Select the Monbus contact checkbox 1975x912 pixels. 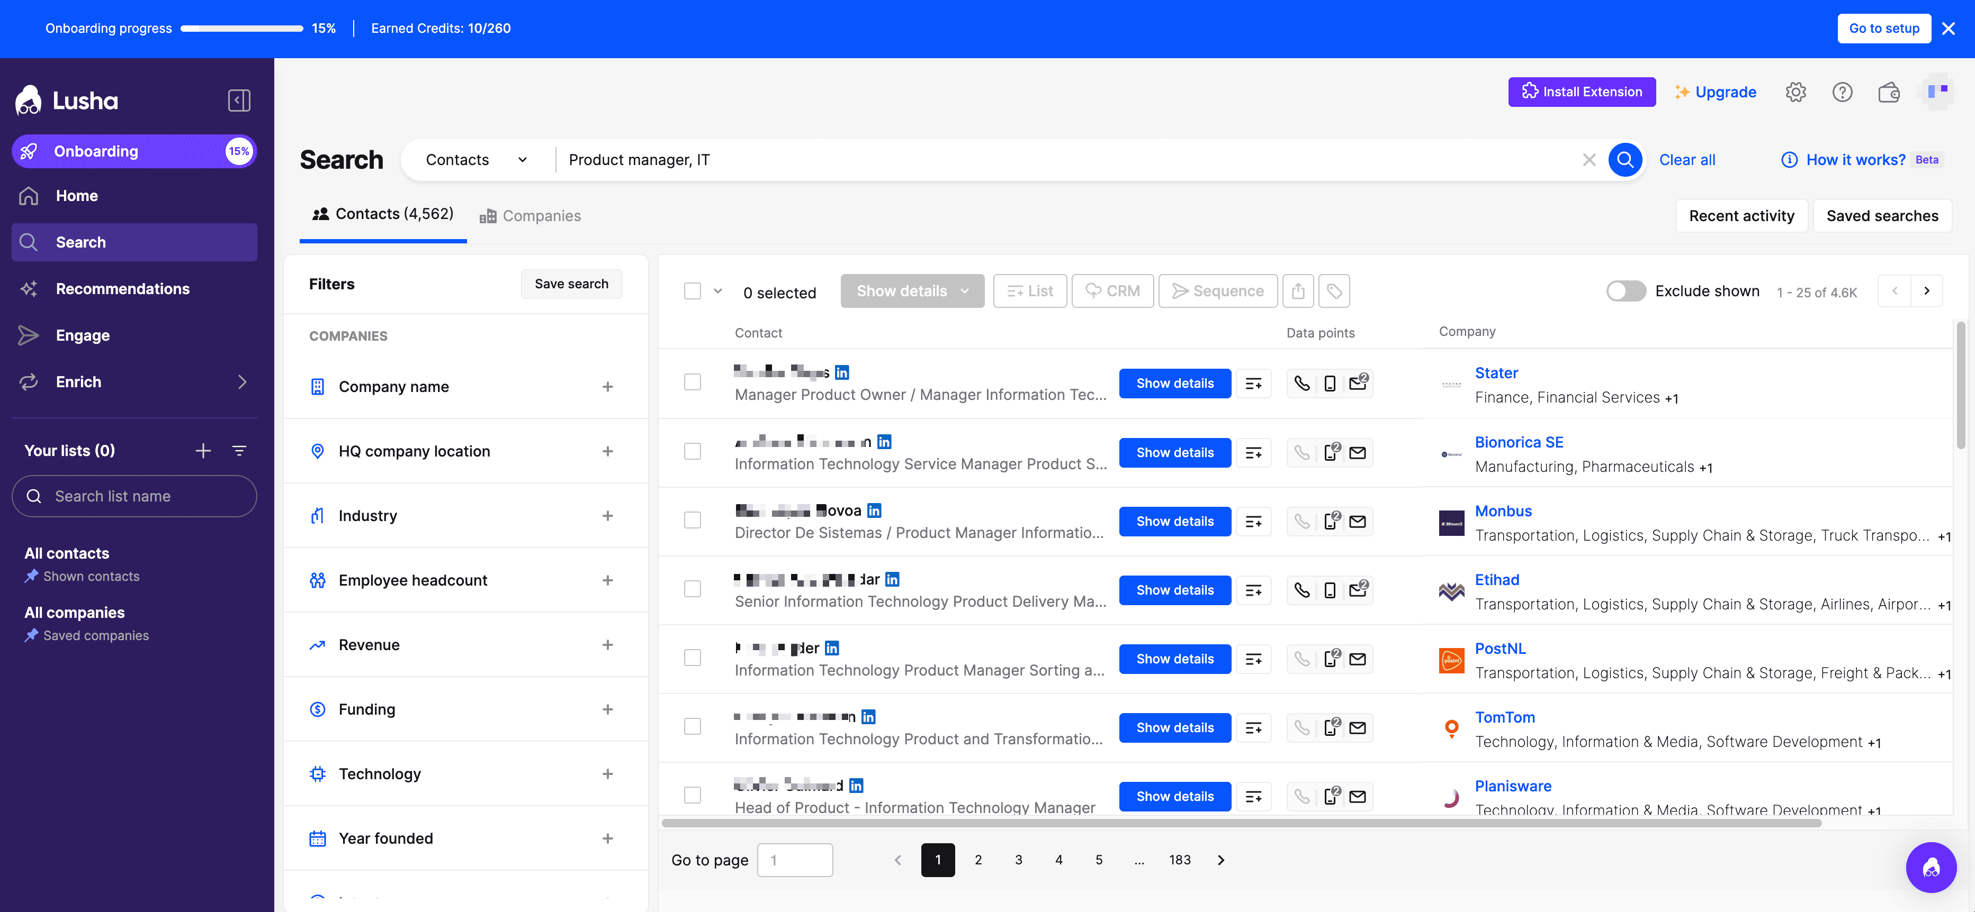[693, 520]
